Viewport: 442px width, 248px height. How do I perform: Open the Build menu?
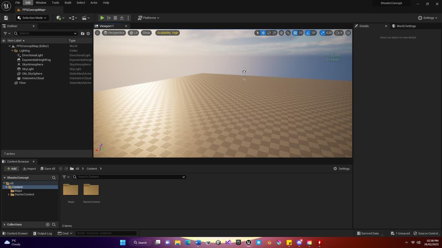68,2
